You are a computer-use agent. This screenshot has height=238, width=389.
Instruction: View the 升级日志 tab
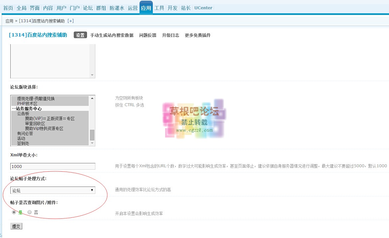click(x=170, y=35)
